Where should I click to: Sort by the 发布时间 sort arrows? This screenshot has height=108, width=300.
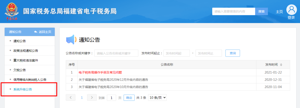281,65
